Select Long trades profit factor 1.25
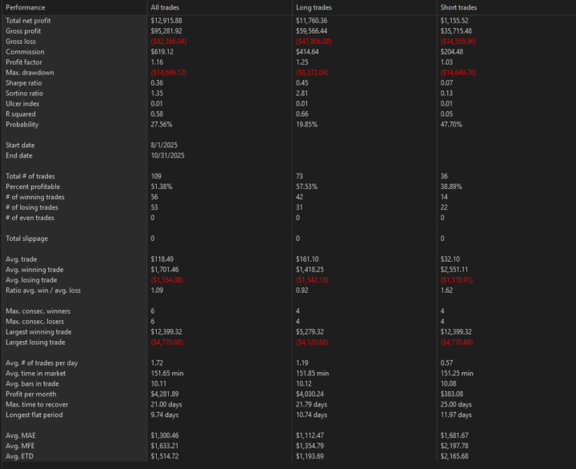 pyautogui.click(x=302, y=62)
